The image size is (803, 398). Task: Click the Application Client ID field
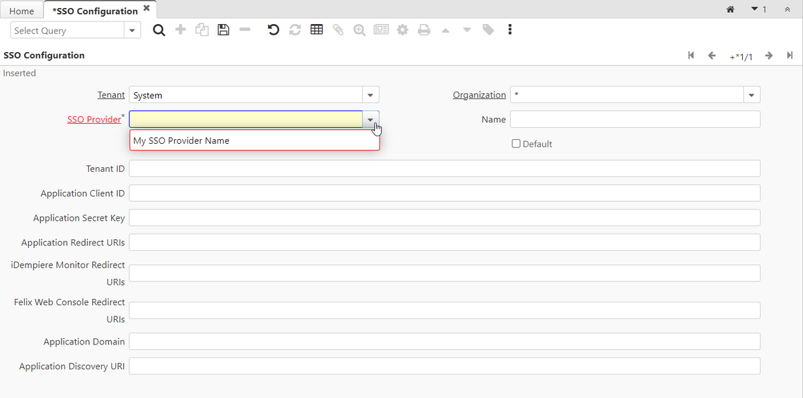444,193
